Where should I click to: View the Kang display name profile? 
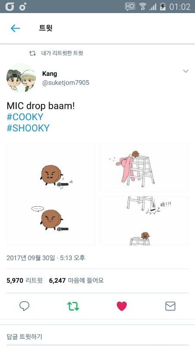coord(49,74)
